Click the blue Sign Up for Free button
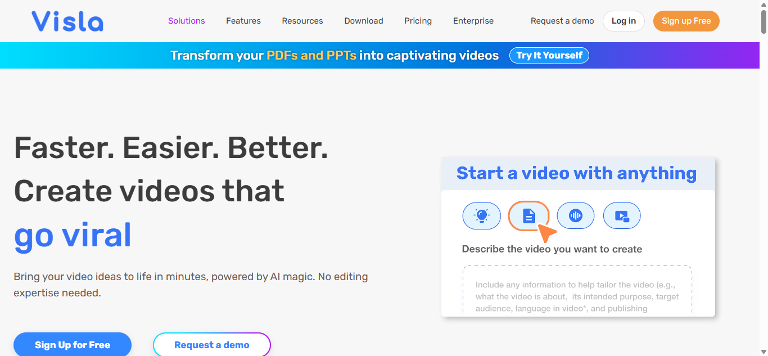The width and height of the screenshot is (768, 356). tap(72, 344)
